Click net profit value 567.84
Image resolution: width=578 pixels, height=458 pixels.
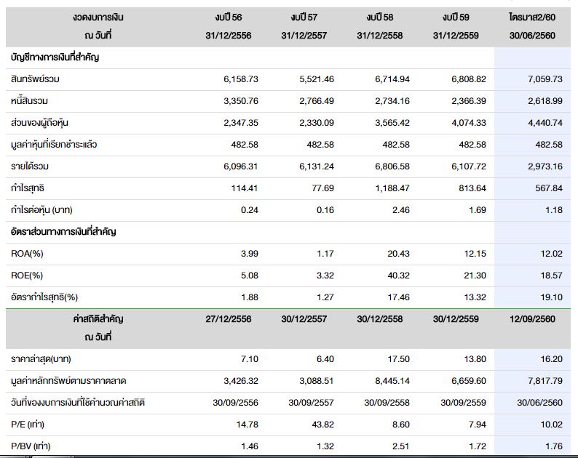(x=549, y=188)
